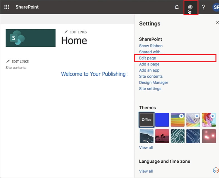The height and width of the screenshot is (178, 219).
Task: Close the Settings panel
Action: click(217, 23)
